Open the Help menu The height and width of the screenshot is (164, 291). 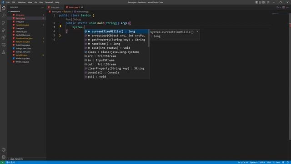(57, 2)
